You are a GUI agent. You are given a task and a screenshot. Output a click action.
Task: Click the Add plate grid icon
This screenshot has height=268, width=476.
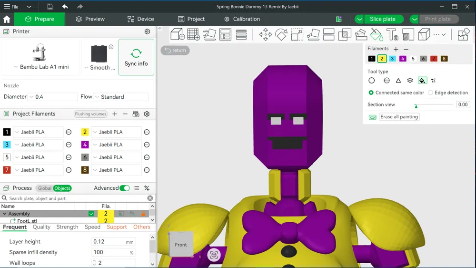point(194,34)
